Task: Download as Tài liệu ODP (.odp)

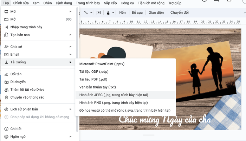Action: pyautogui.click(x=125, y=72)
